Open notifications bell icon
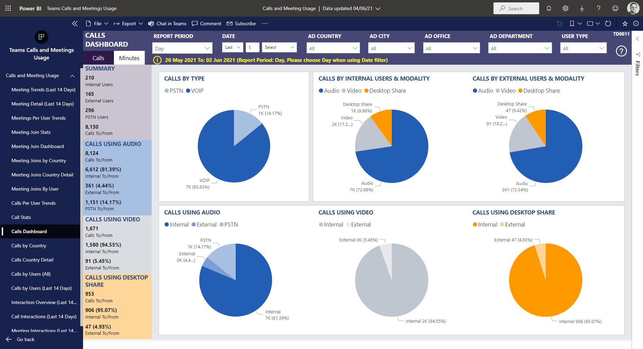The height and width of the screenshot is (349, 643). tap(549, 8)
